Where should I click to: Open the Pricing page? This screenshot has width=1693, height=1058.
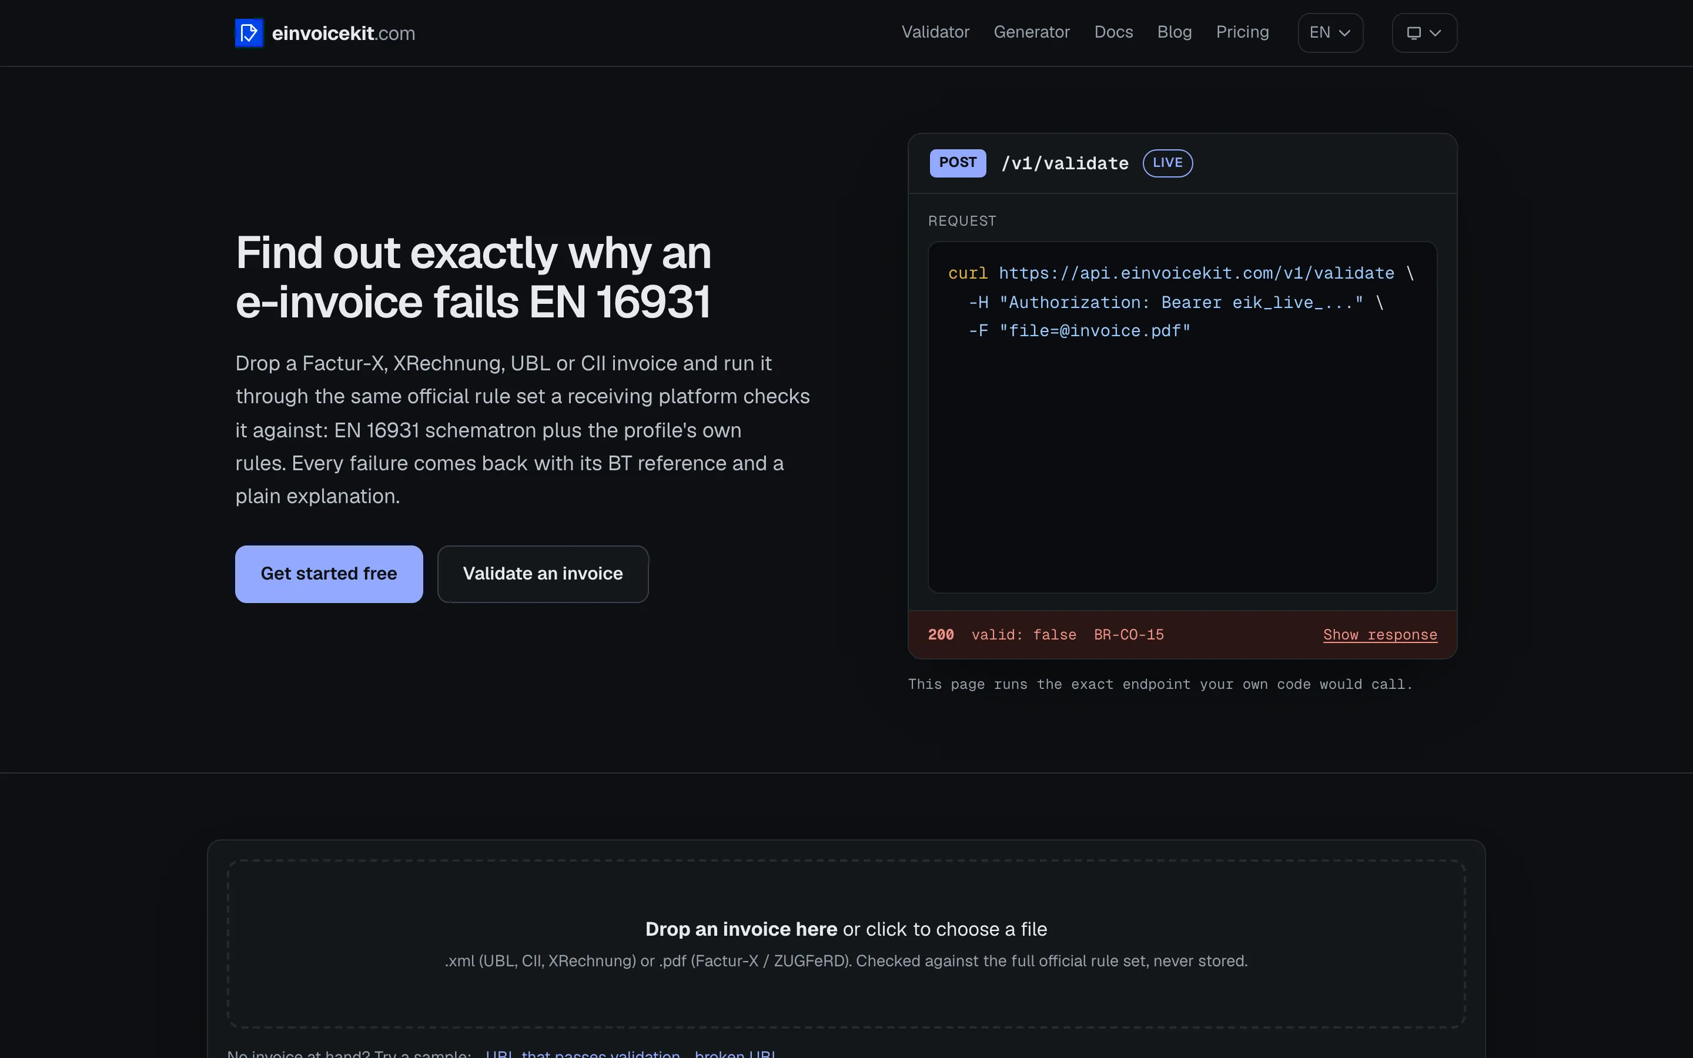click(1242, 32)
